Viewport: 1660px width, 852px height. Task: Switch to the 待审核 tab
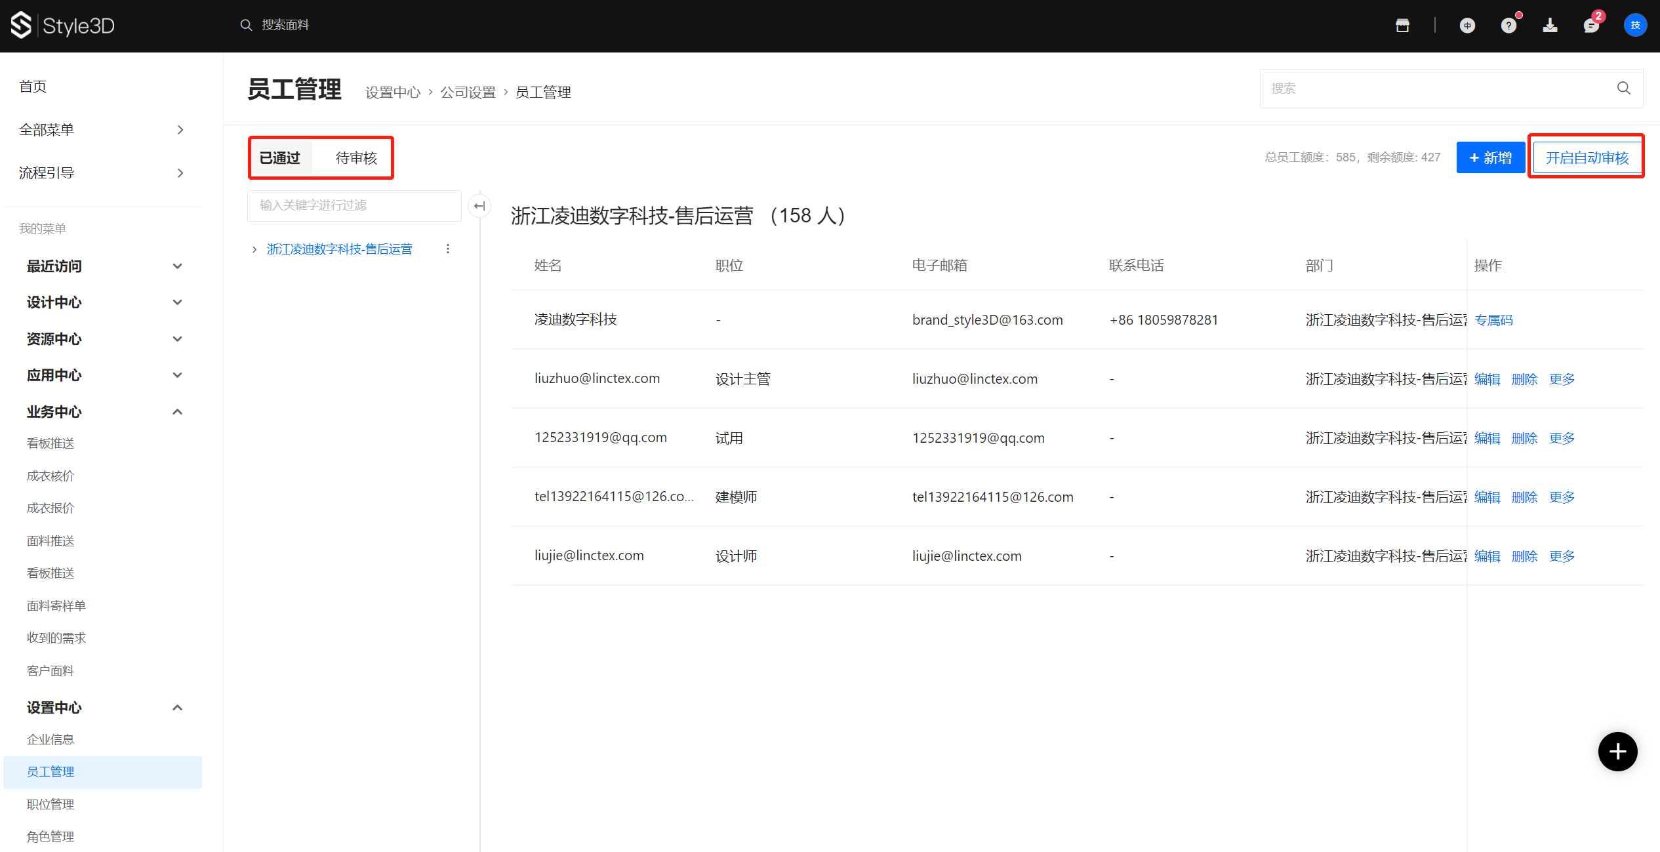point(356,158)
